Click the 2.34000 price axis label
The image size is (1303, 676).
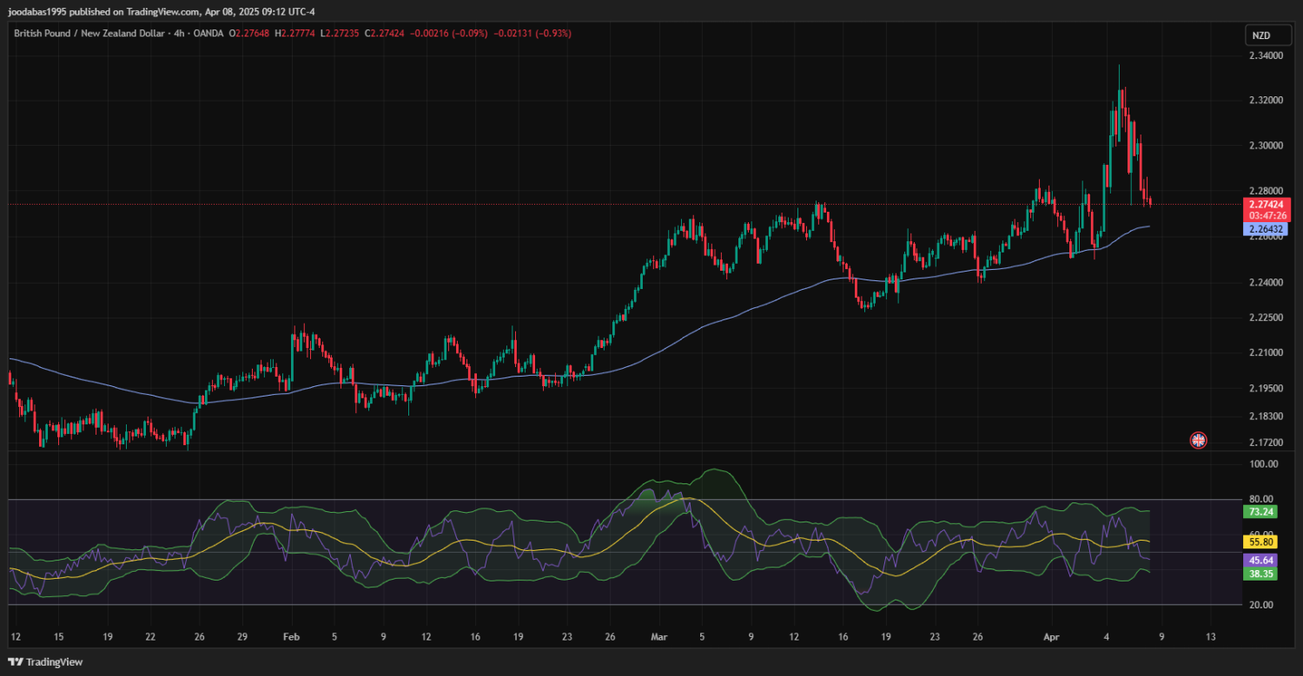(1267, 56)
